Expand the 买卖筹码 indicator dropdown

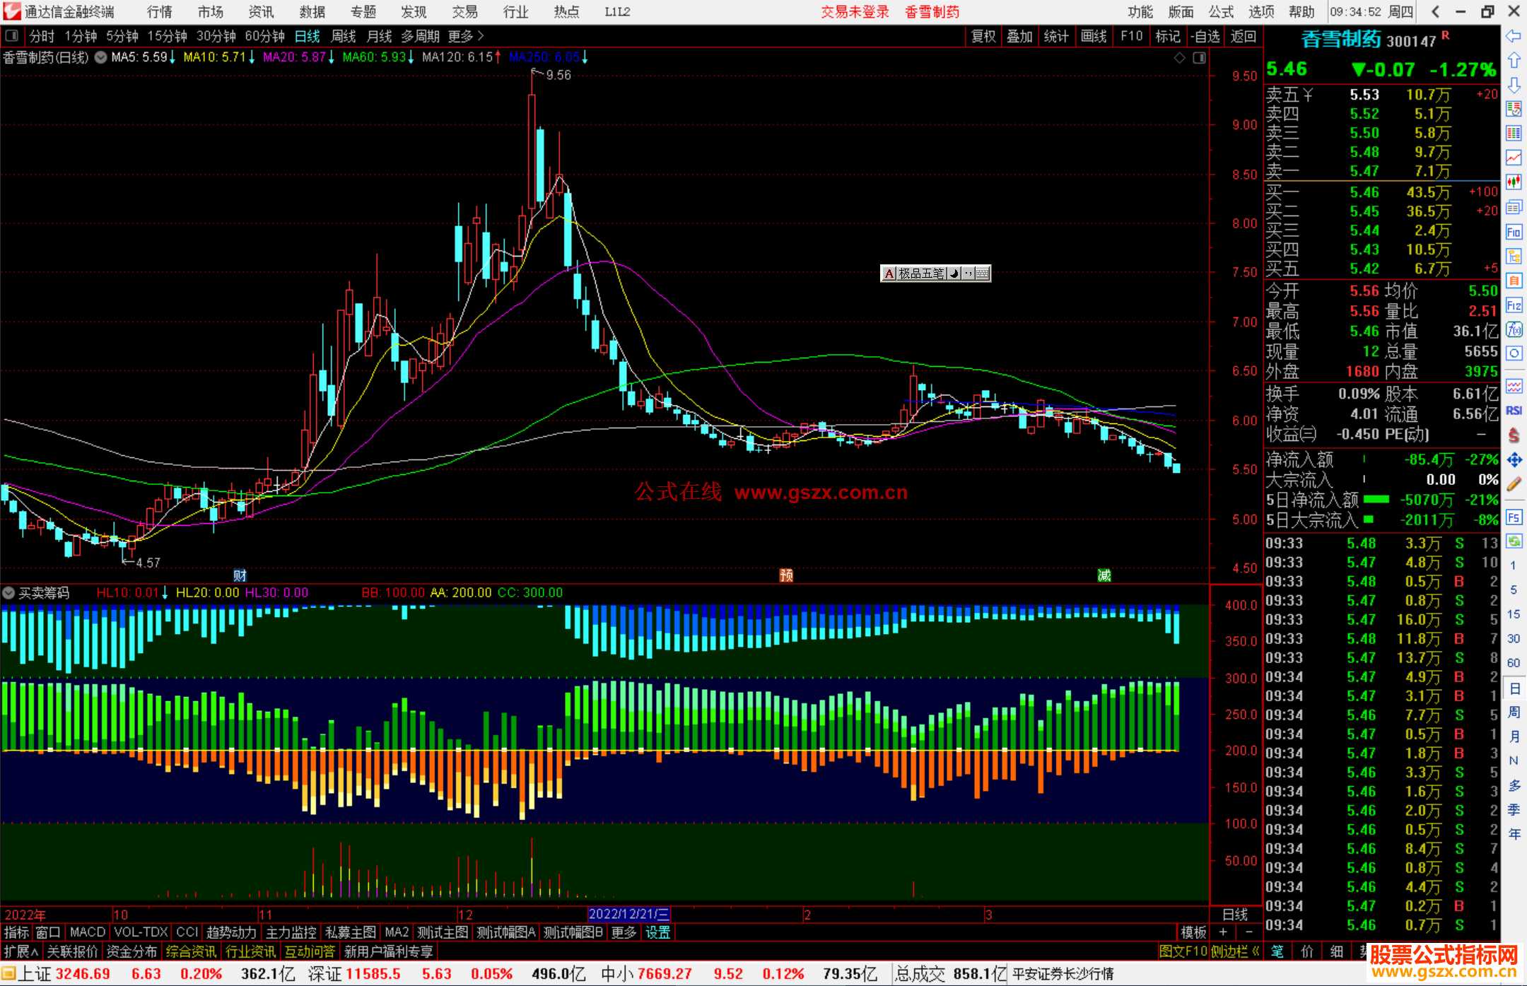pos(9,593)
